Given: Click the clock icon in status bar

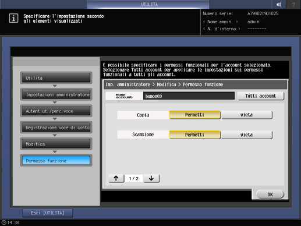Looking at the screenshot, I should [x=4, y=223].
